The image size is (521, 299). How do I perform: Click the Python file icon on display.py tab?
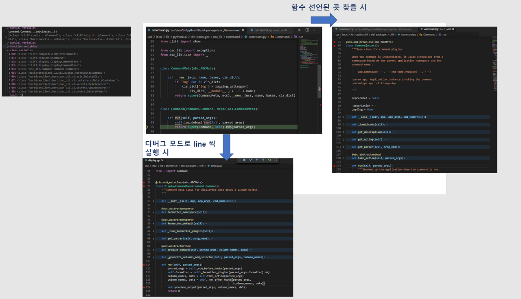pos(146,160)
